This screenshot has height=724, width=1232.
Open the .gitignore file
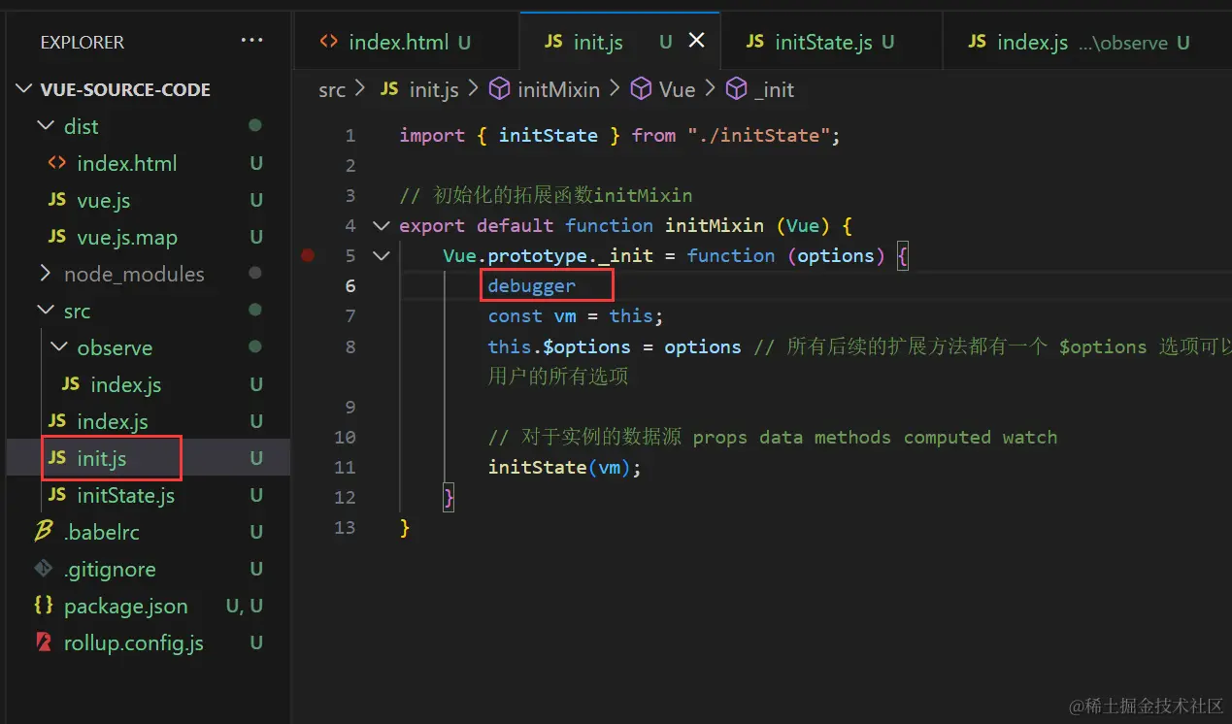(x=109, y=569)
